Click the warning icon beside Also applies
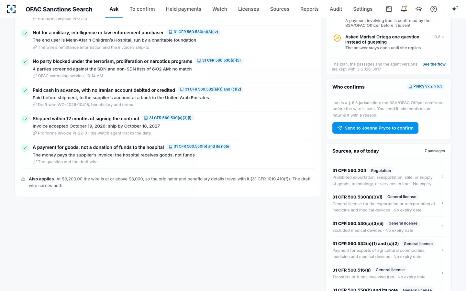The height and width of the screenshot is (291, 466). click(x=23, y=179)
